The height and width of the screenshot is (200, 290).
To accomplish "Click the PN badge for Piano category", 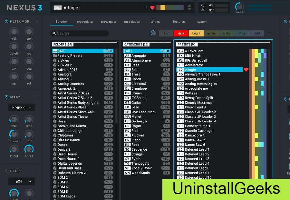I will (x=127, y=140).
